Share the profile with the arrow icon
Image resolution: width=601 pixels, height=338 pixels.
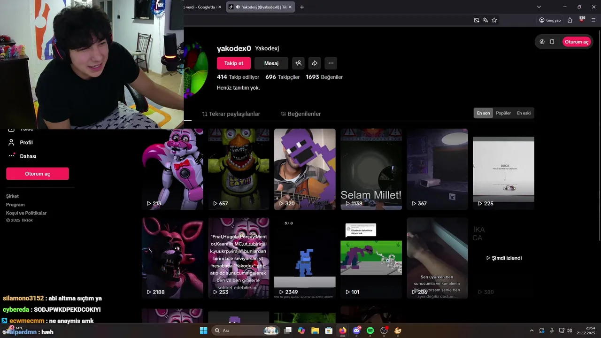(315, 63)
